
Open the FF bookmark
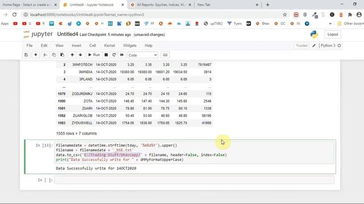[x=149, y=24]
